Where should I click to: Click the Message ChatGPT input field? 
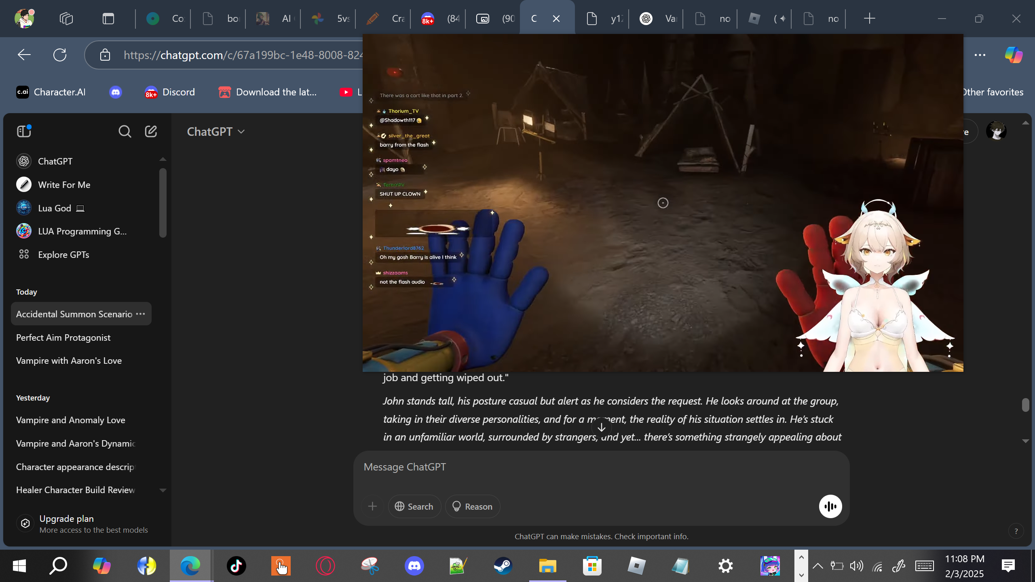tap(601, 467)
